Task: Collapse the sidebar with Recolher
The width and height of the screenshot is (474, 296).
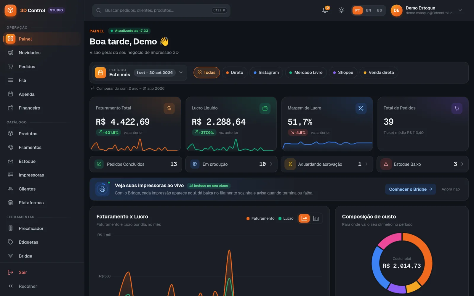Action: pyautogui.click(x=42, y=286)
